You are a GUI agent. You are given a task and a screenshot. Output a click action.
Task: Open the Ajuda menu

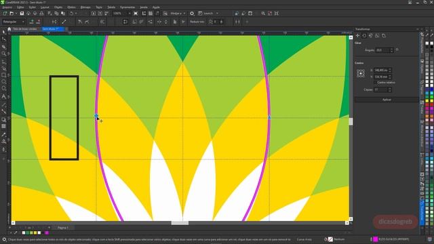tap(156, 7)
